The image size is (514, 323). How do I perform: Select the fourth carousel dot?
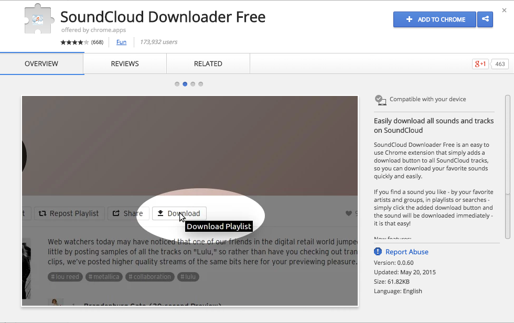point(200,84)
